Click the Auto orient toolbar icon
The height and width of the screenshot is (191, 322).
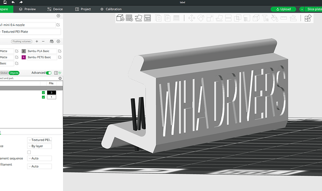[139, 18]
